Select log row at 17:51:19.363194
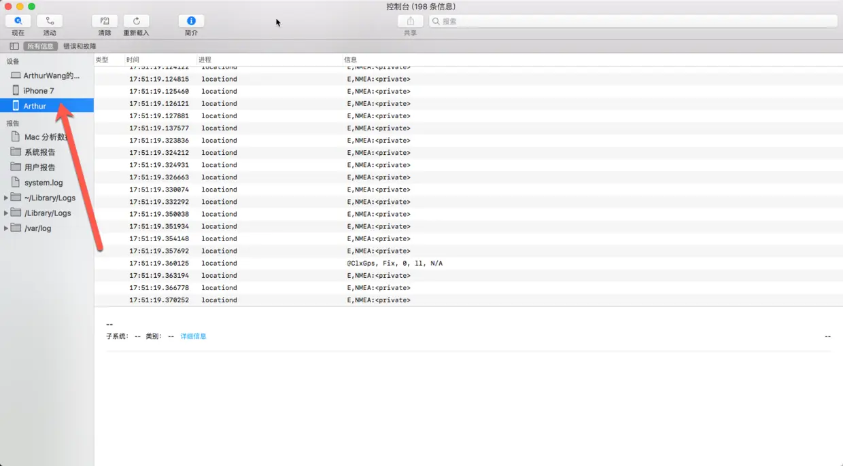843x466 pixels. (468, 275)
